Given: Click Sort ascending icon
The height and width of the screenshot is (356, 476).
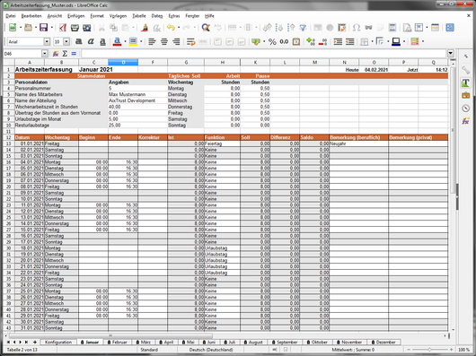Looking at the screenshot, I should coord(279,28).
